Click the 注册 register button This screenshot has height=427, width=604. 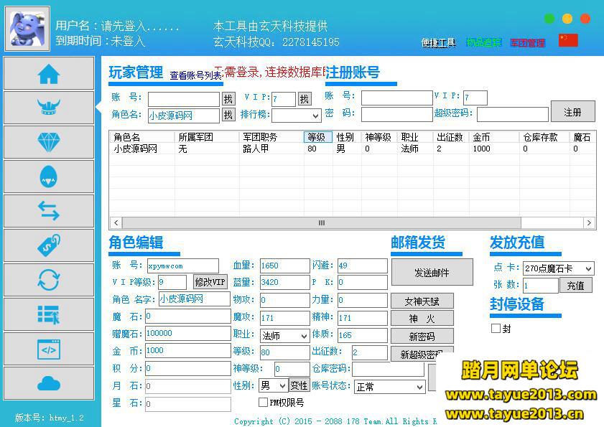573,112
